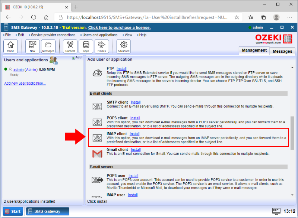
Task: Install the Gmail client
Action: 136,150
